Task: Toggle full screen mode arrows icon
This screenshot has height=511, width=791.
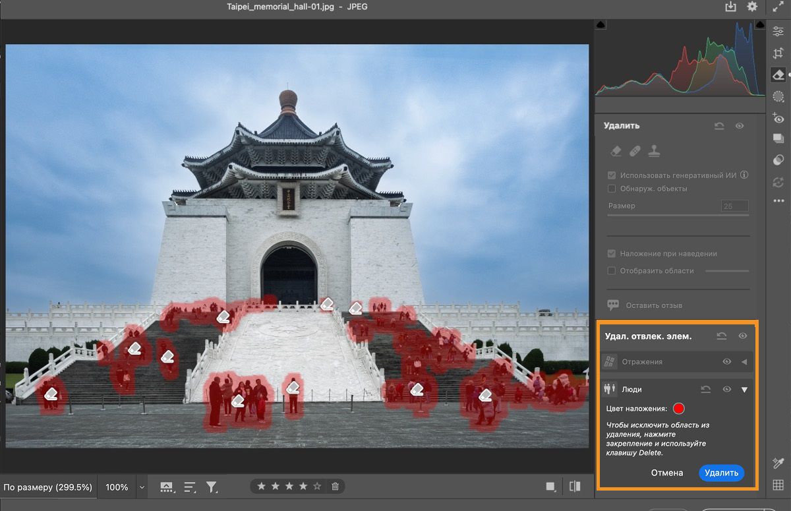Action: pos(778,7)
